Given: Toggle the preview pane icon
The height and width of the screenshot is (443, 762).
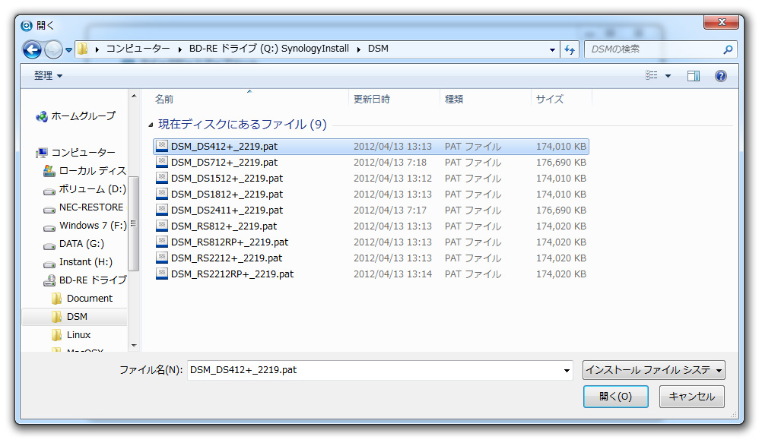Looking at the screenshot, I should point(694,76).
